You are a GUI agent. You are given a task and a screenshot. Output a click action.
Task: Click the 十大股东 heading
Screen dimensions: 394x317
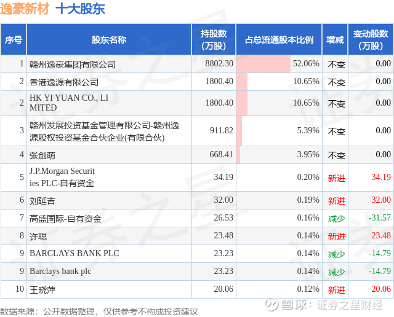click(80, 9)
